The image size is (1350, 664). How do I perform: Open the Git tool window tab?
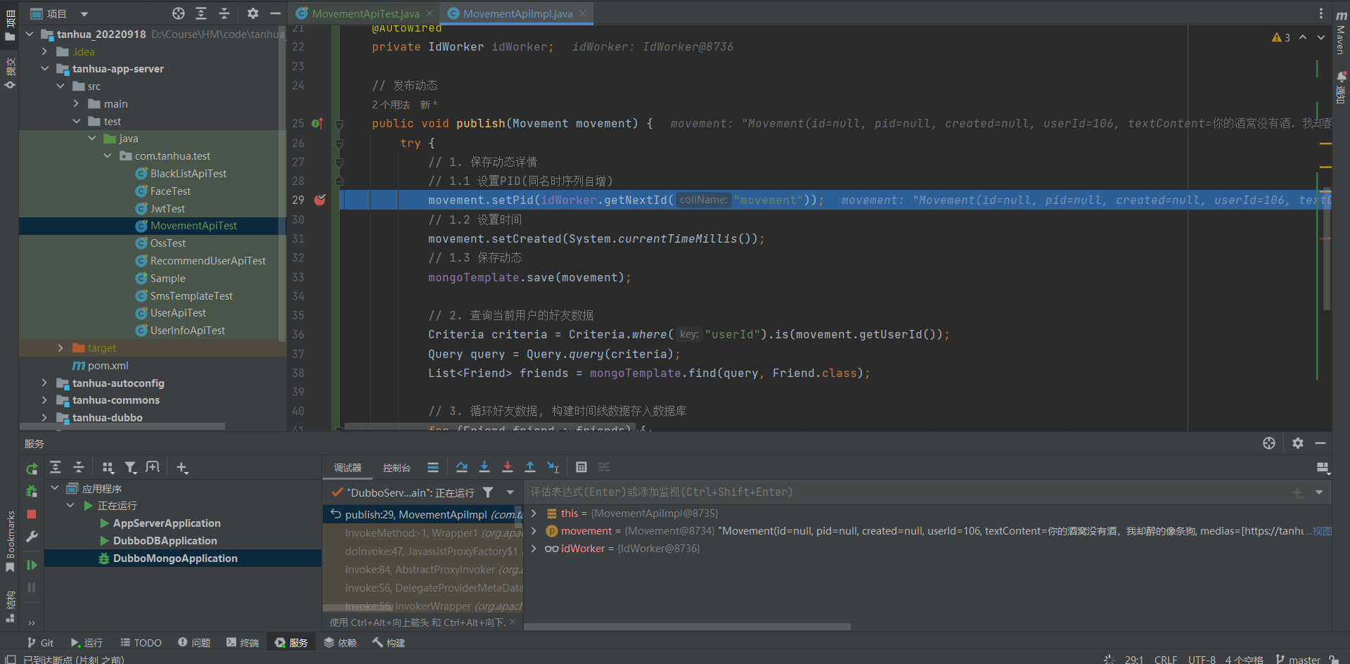click(40, 643)
